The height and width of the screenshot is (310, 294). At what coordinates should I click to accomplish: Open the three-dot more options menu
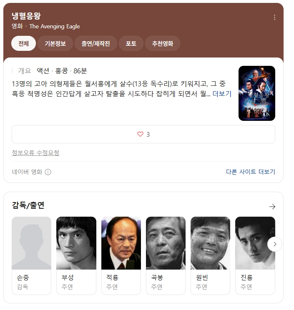[x=274, y=17]
